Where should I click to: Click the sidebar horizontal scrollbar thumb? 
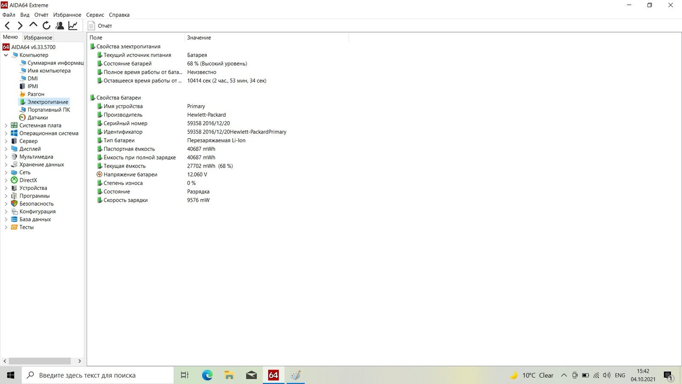[x=40, y=361]
